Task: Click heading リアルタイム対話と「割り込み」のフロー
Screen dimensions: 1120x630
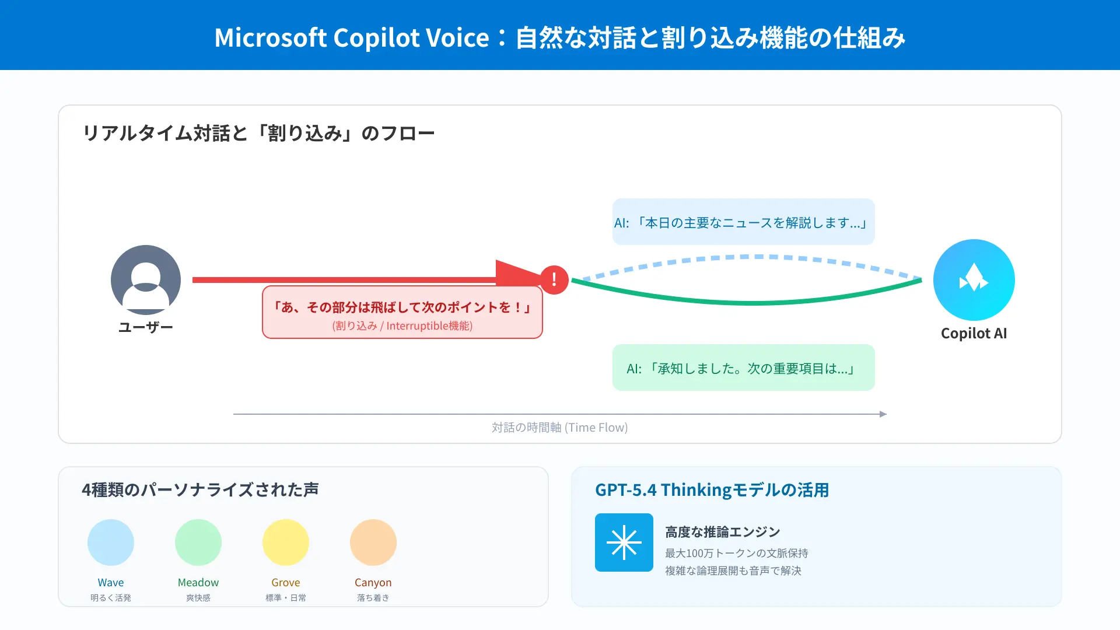Action: coord(258,134)
